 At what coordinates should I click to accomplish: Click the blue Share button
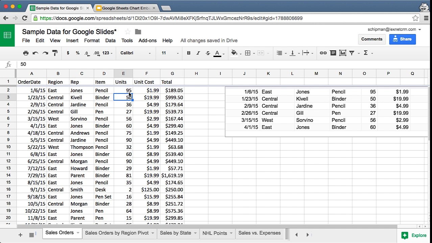[x=402, y=39]
